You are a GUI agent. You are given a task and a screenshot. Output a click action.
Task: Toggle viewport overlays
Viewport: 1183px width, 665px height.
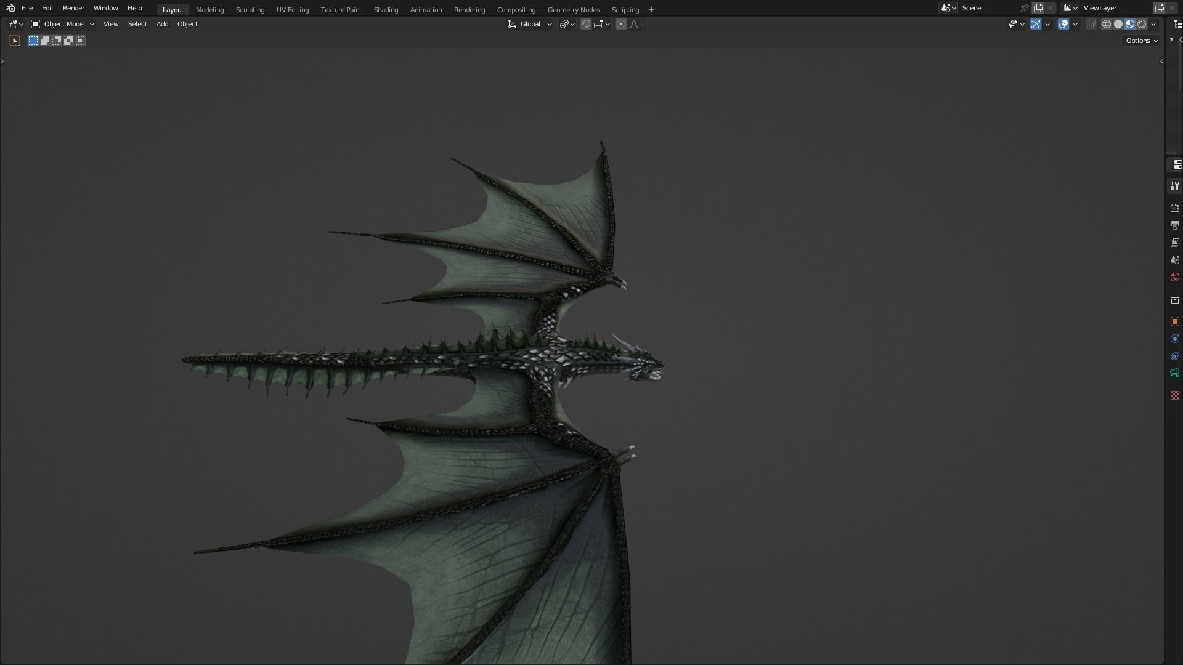click(1063, 24)
